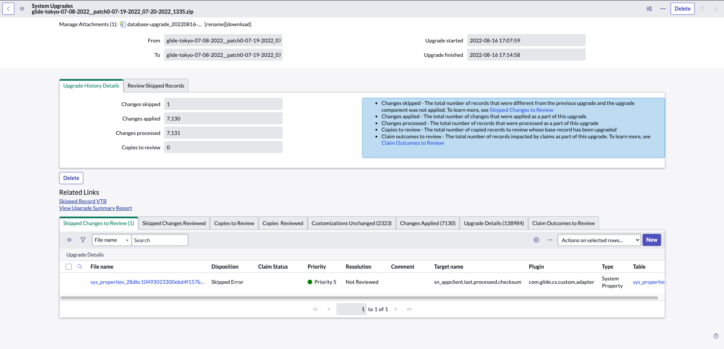The width and height of the screenshot is (724, 349).
Task: Click the To version field
Action: click(x=223, y=55)
